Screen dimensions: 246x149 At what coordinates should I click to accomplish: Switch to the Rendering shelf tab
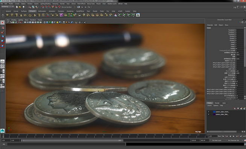click(70, 11)
